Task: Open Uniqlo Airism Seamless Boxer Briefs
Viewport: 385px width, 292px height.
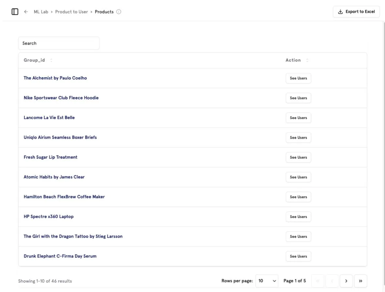Action: click(x=60, y=138)
